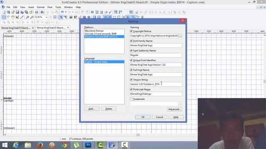The height and width of the screenshot is (149, 266).
Task: Open the Tools menu
Action: tap(58, 7)
